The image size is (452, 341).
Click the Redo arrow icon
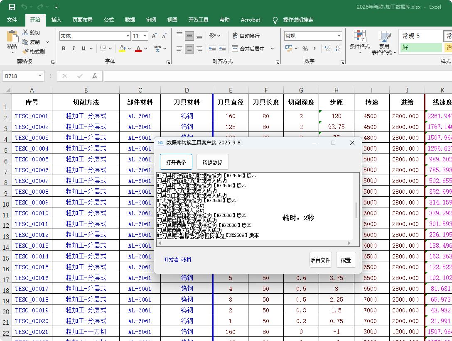(40, 7)
